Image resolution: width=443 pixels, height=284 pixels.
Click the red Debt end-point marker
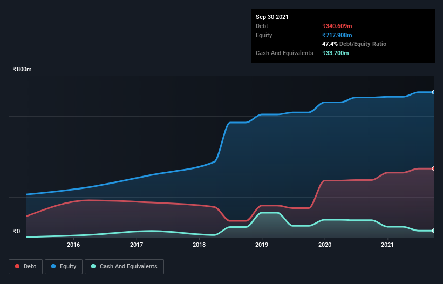point(434,168)
